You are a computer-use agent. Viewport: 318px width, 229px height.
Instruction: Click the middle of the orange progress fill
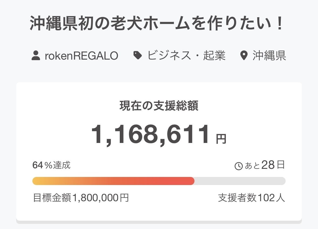113,181
